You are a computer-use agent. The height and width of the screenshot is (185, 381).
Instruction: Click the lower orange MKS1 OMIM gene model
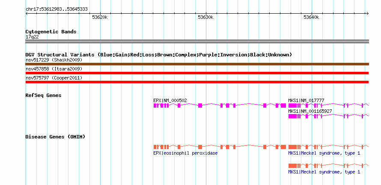(x=328, y=166)
